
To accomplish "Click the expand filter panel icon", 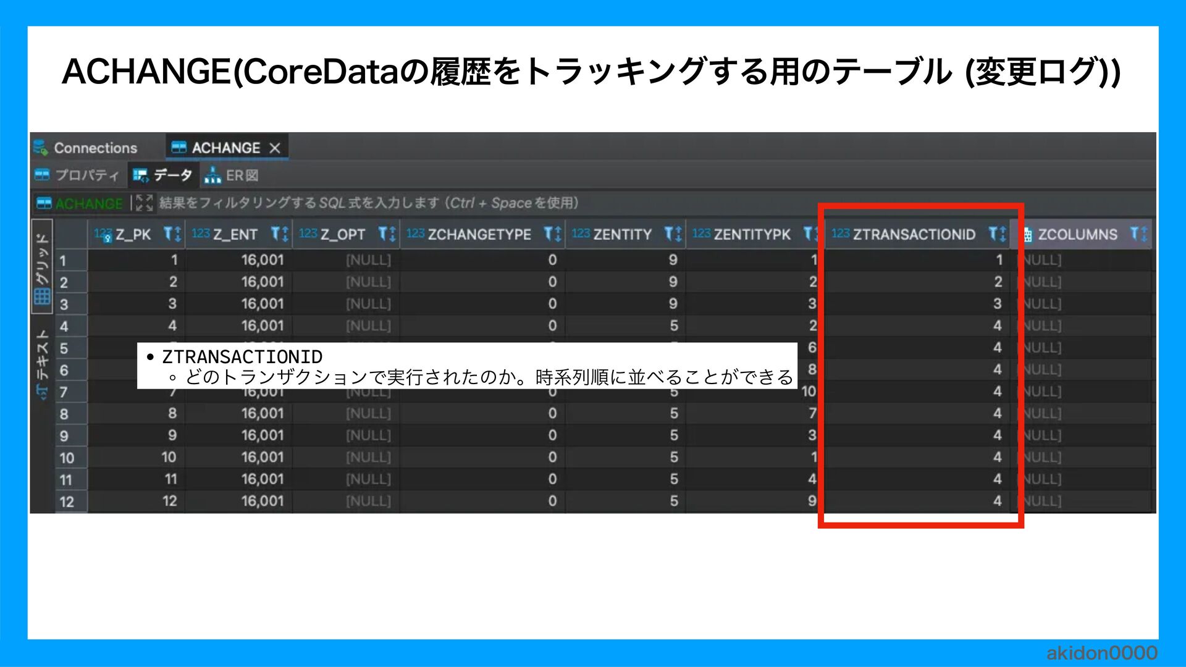I will [x=144, y=203].
